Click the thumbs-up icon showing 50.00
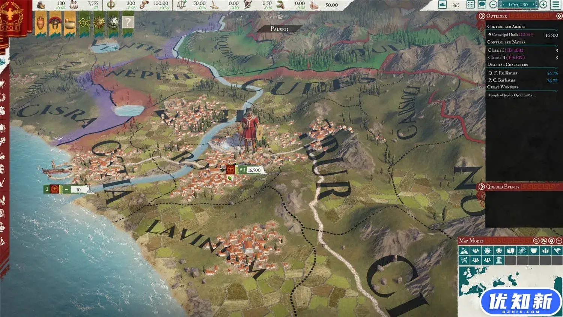 [x=315, y=5]
